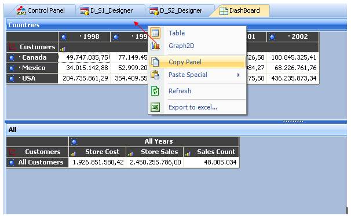The image size is (351, 216).
Task: Open the Paste Special submenu arrow
Action: [x=239, y=75]
